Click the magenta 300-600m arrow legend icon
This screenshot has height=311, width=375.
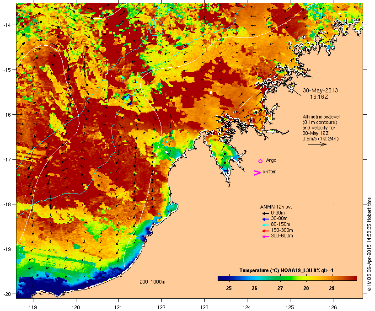point(265,236)
